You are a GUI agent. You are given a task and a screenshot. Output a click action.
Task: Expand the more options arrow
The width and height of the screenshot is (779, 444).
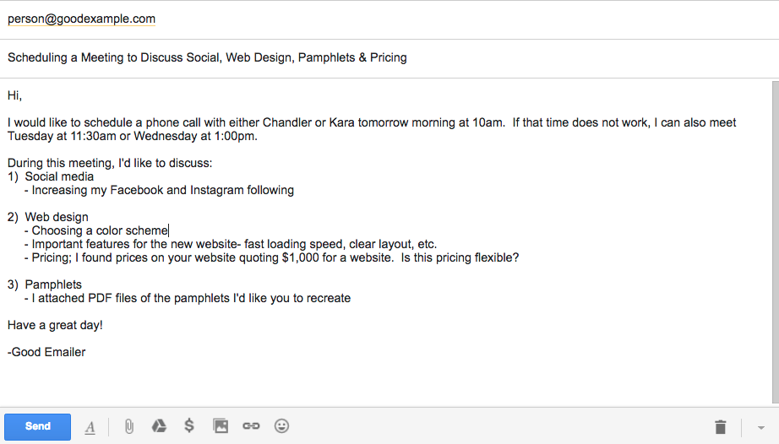pyautogui.click(x=760, y=428)
